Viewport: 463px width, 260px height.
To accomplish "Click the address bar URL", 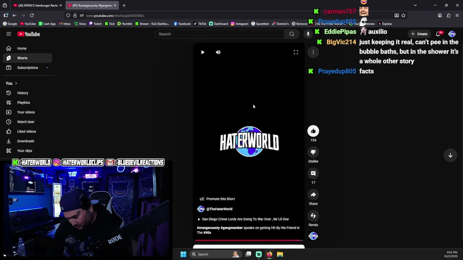I will point(115,16).
